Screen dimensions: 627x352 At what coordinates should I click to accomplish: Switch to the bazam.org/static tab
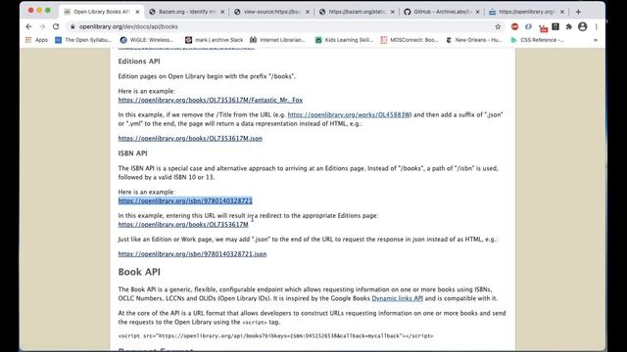pos(357,12)
